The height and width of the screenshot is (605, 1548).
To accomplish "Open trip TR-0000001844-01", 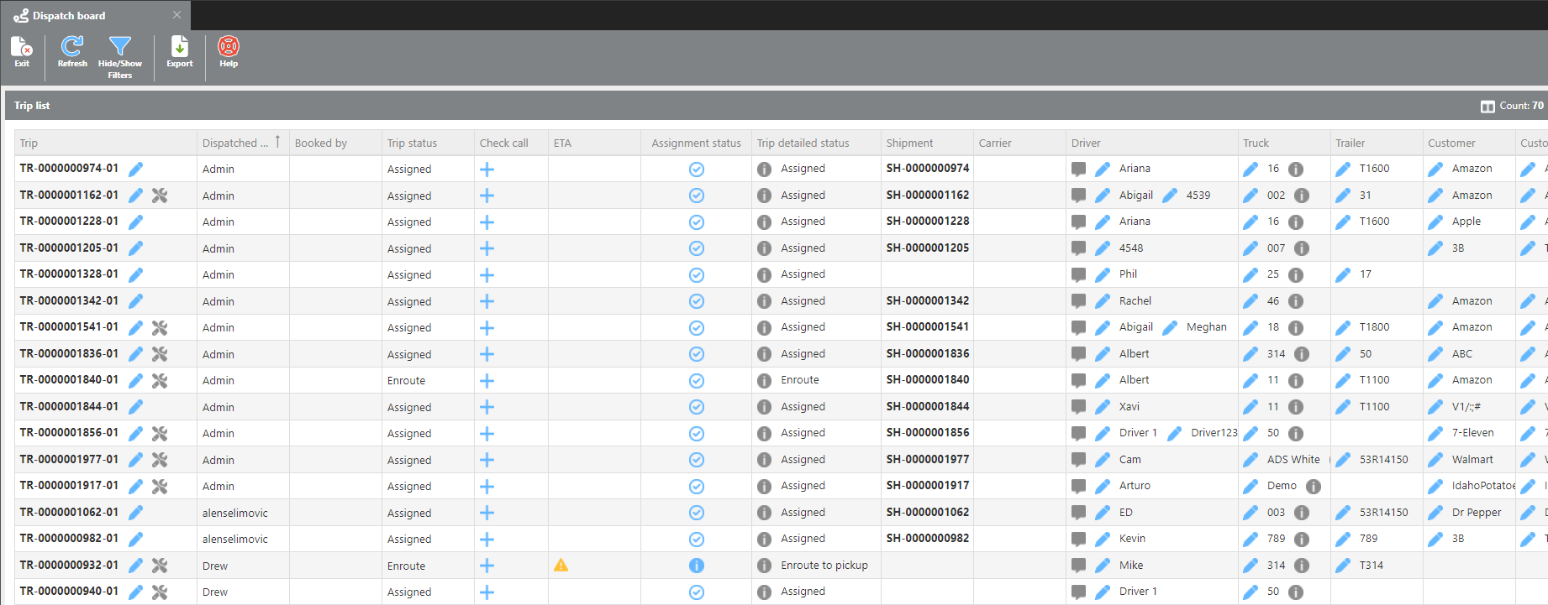I will tap(69, 407).
